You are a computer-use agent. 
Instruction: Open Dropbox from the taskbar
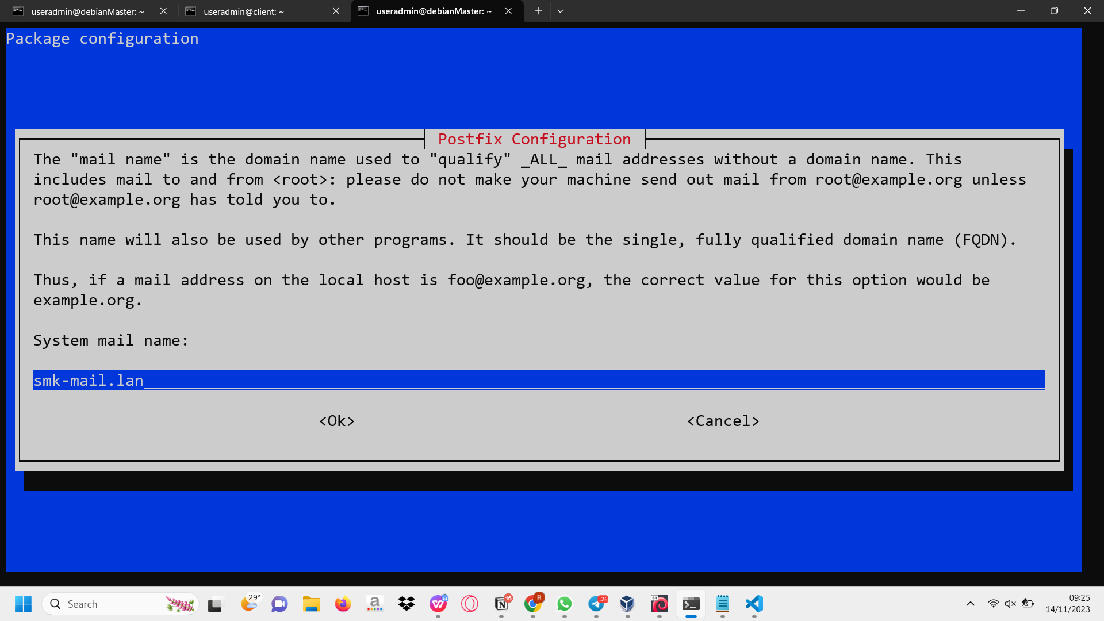(406, 604)
